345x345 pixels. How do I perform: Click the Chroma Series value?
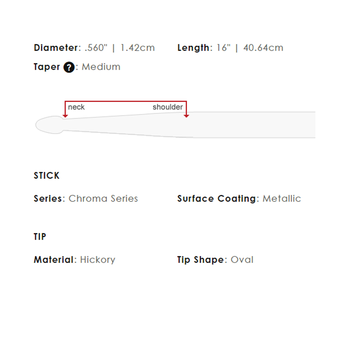(x=103, y=198)
